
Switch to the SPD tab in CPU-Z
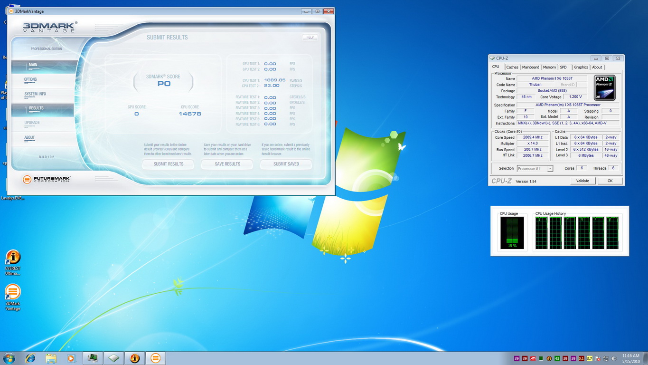pyautogui.click(x=563, y=67)
